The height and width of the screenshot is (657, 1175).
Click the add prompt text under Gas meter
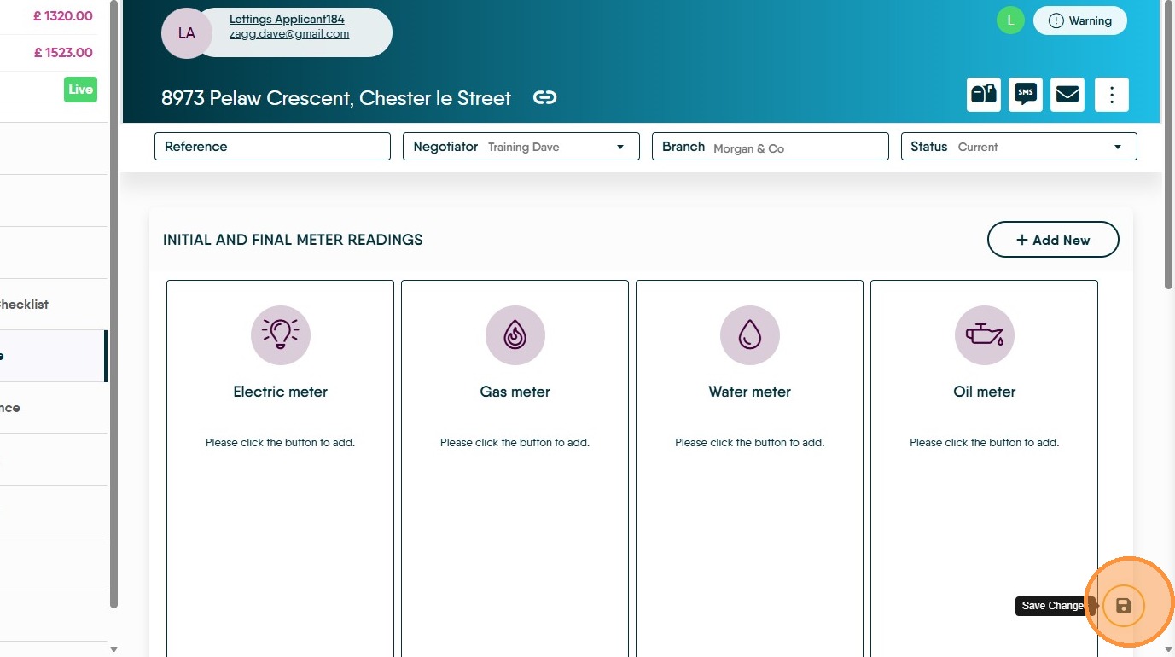coord(515,443)
